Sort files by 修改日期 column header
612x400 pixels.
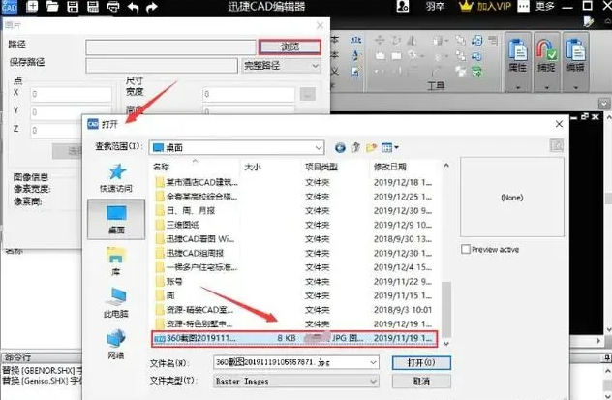pos(399,167)
